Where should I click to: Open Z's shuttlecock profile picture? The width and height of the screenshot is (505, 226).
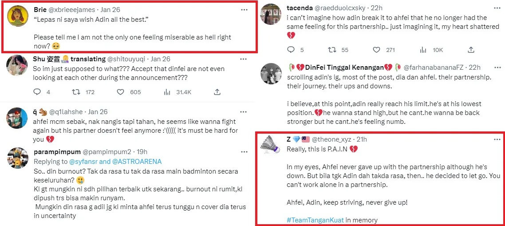click(271, 147)
